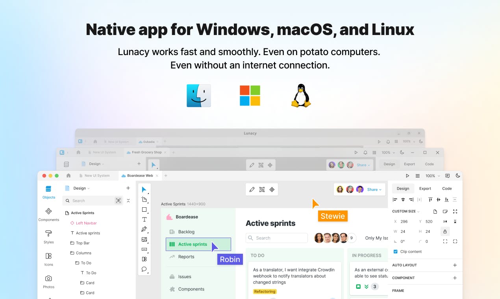
Task: Open the comments icon in the title bar
Action: point(448,176)
